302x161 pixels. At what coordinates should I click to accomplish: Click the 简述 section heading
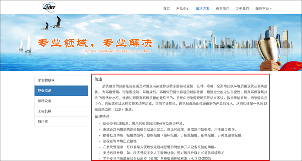(99, 79)
